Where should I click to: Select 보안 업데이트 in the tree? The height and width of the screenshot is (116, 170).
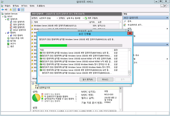point(19,27)
